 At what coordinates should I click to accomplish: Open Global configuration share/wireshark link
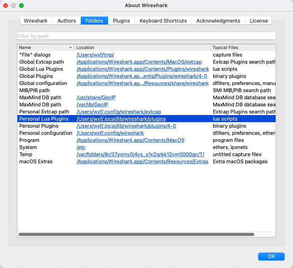click(x=143, y=83)
